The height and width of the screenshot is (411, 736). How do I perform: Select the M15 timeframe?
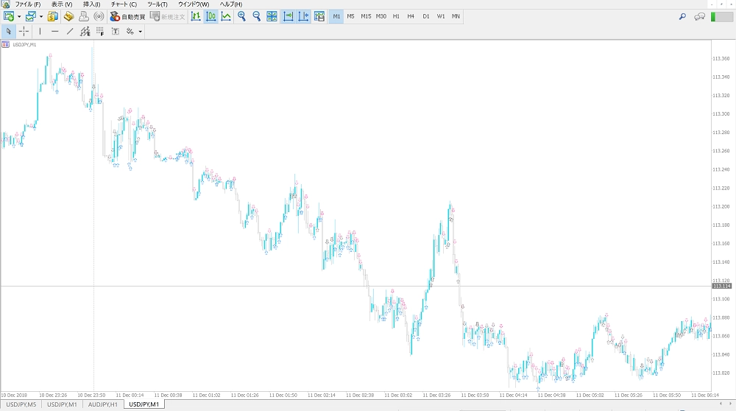pos(366,16)
